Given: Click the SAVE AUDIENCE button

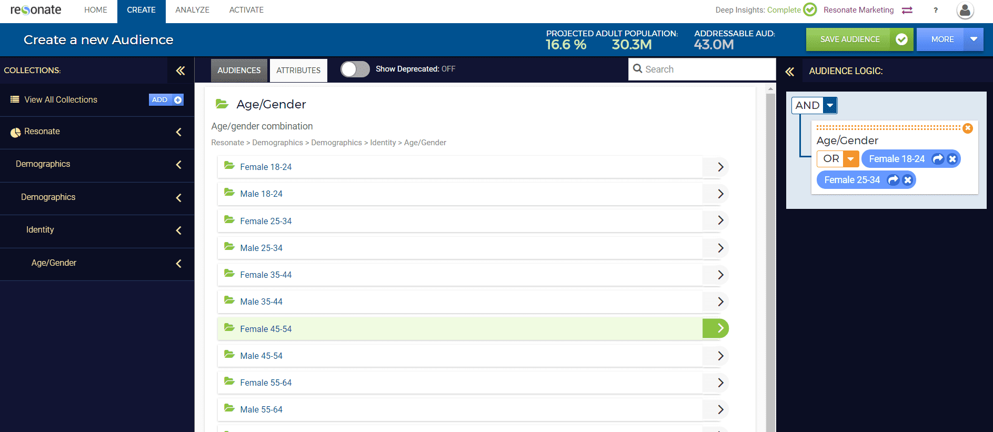Looking at the screenshot, I should pyautogui.click(x=850, y=39).
